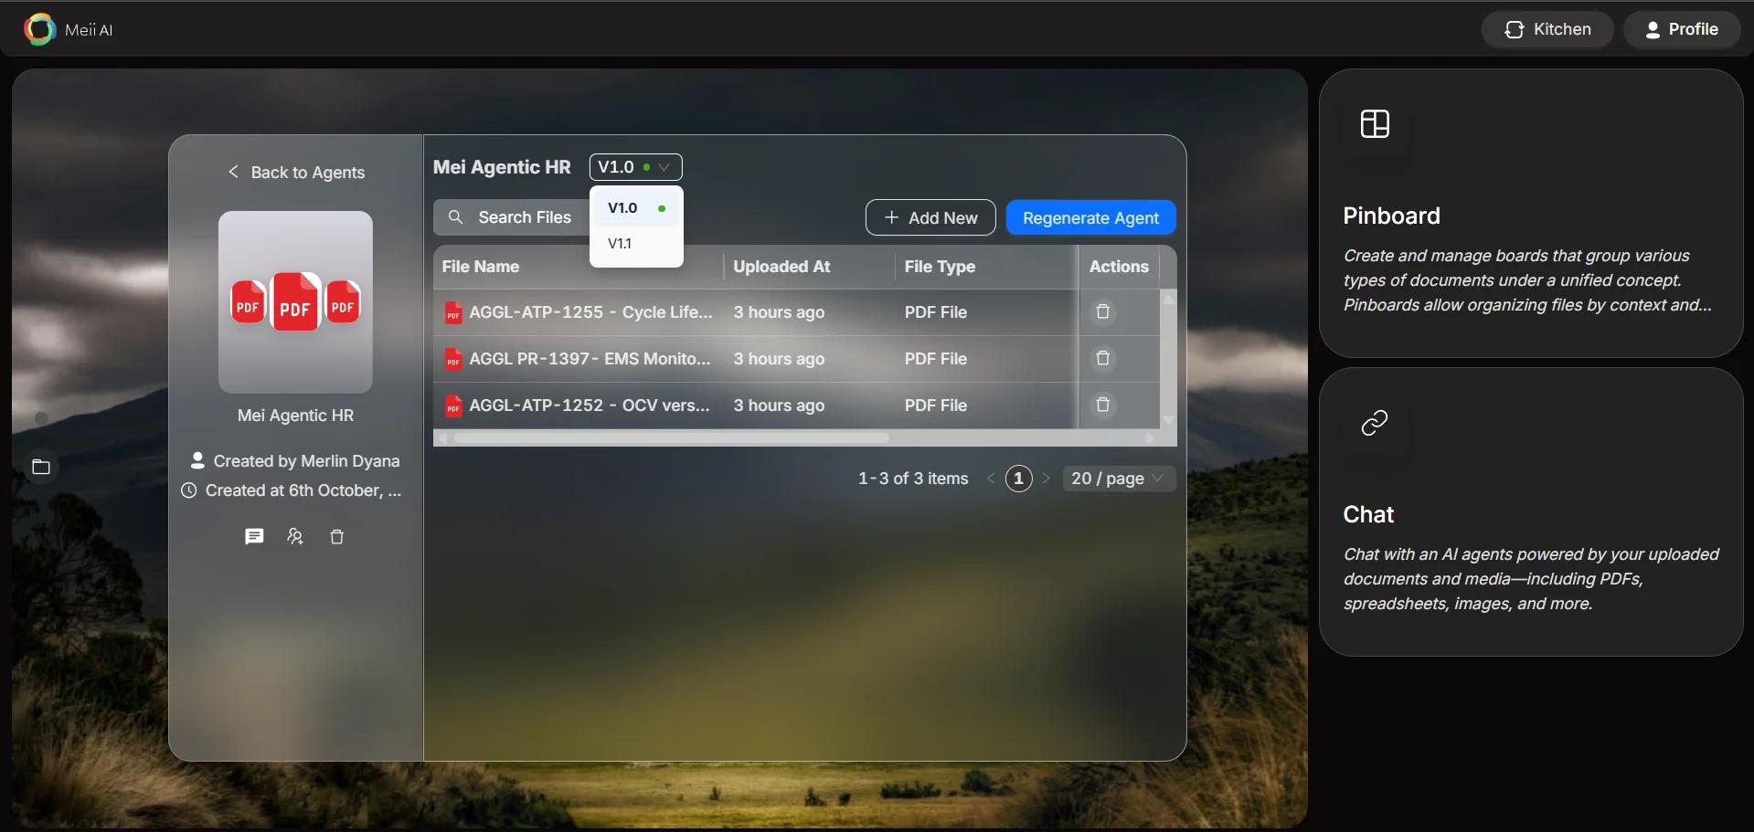Open the chat icon under agent details
The image size is (1754, 832).
[x=254, y=537]
